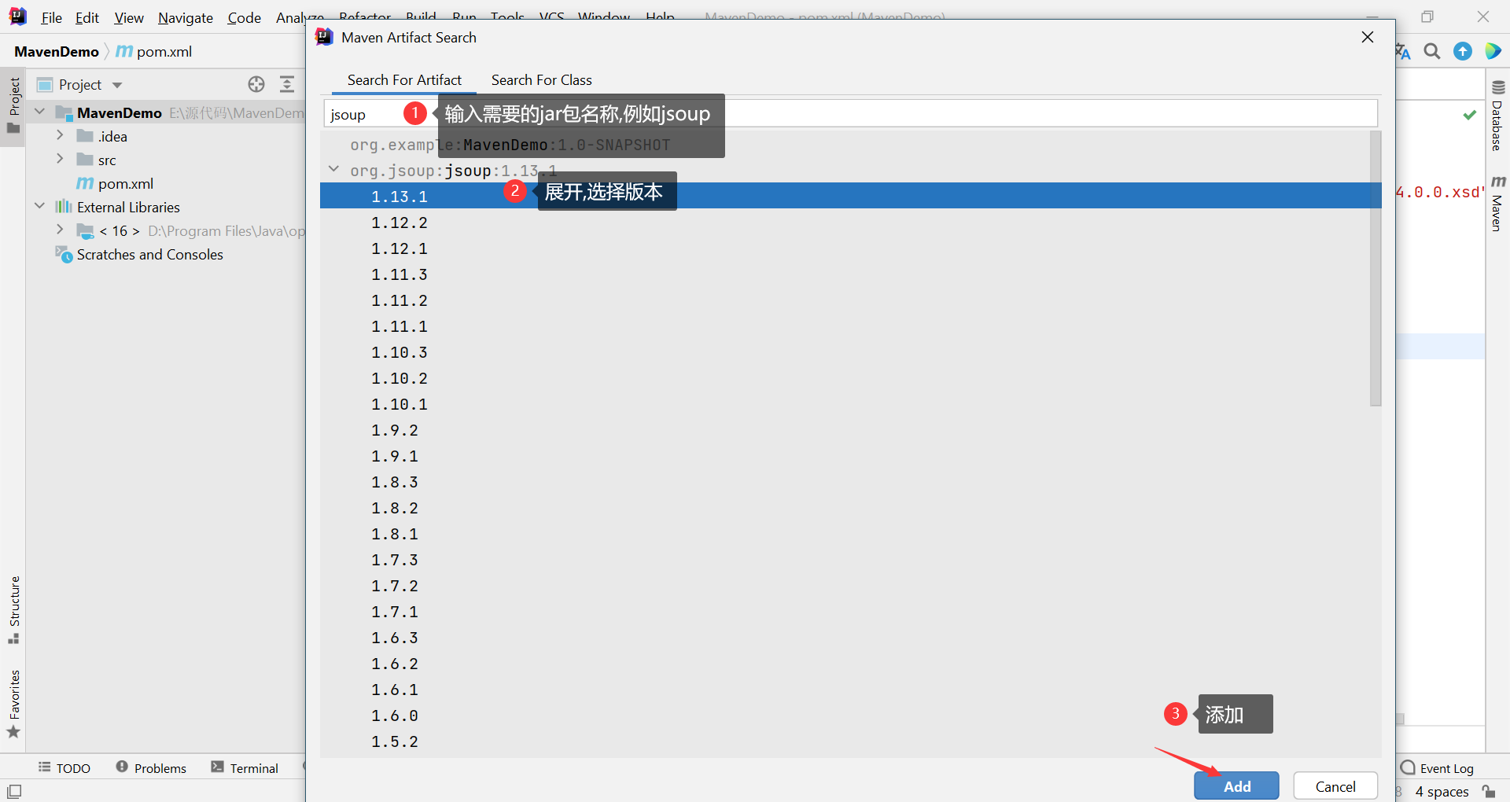The image size is (1510, 802).
Task: Collapse the org.jsoup:jsoup artifact node
Action: 333,169
